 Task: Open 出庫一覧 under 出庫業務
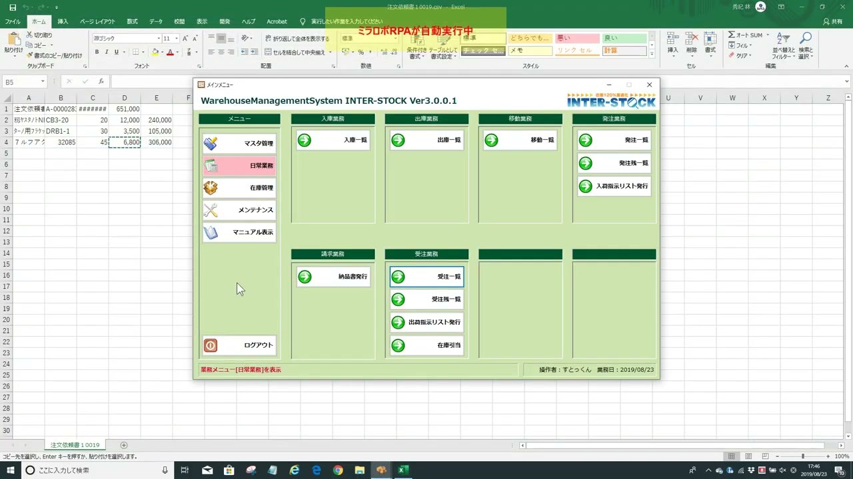426,140
